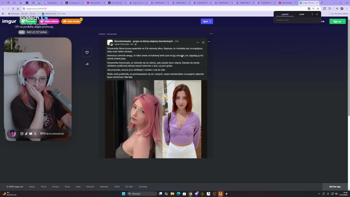Click the Google Translate icon in the address bar

click(309, 8)
